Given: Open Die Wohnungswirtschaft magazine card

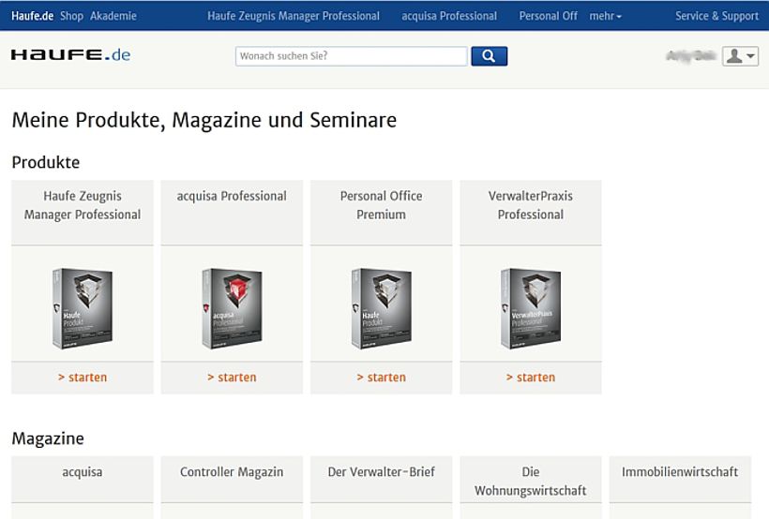Looking at the screenshot, I should pyautogui.click(x=531, y=482).
